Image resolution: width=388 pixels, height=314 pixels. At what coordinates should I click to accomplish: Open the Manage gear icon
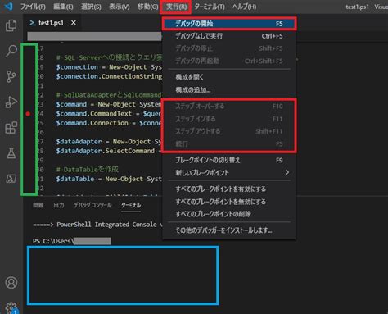coord(11,308)
